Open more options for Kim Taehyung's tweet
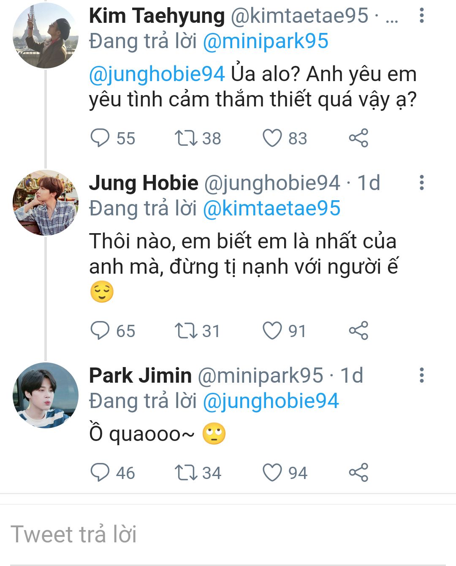This screenshot has height=566, width=456. tap(421, 16)
